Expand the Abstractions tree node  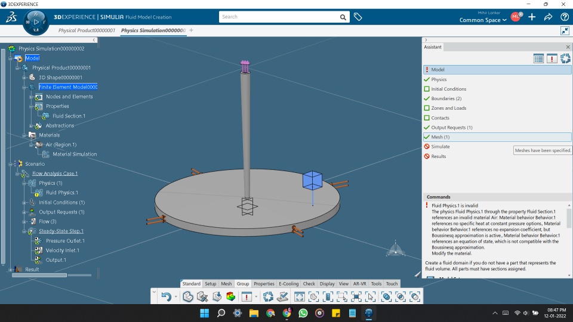[x=31, y=126]
